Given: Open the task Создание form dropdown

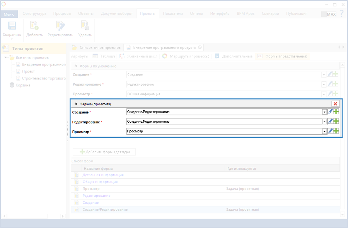Looking at the screenshot, I should pyautogui.click(x=324, y=112).
